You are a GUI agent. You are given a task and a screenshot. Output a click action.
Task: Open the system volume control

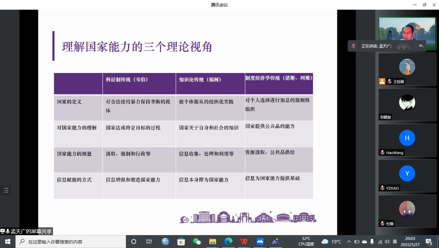click(x=387, y=242)
